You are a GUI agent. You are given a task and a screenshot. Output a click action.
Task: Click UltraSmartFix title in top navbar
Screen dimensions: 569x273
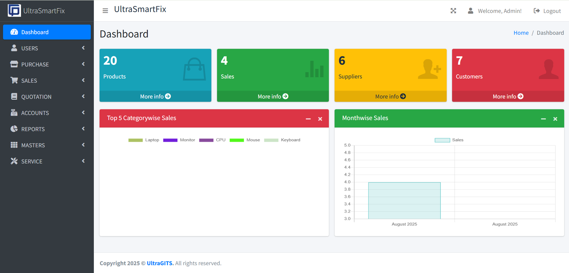coord(140,9)
